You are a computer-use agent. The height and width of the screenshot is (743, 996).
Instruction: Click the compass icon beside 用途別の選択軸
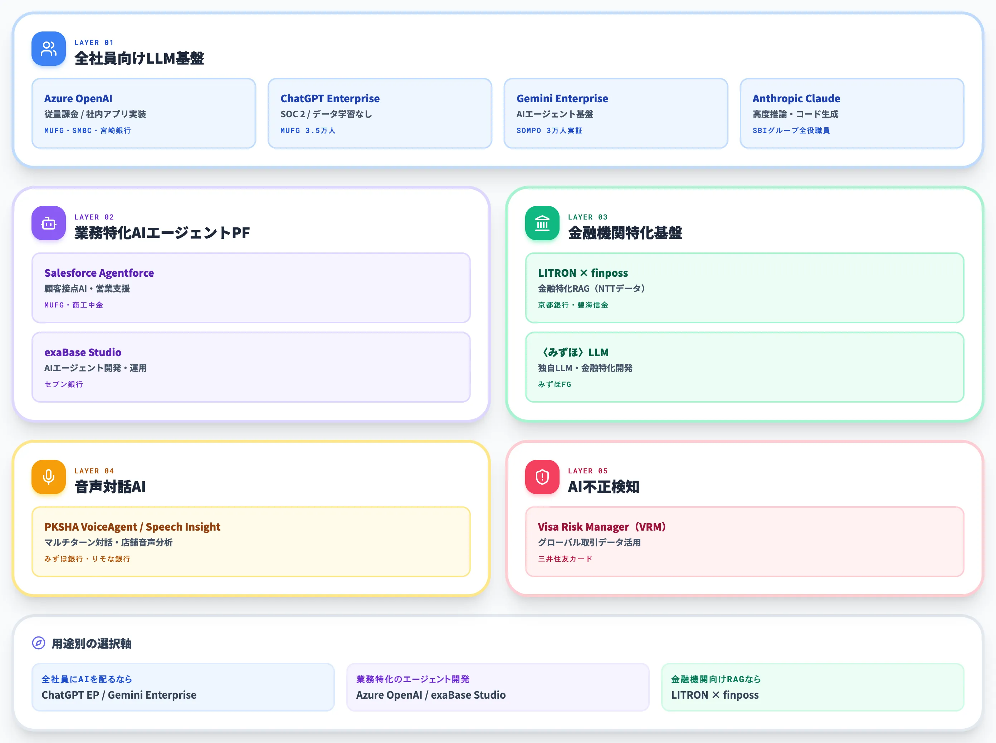tap(39, 643)
